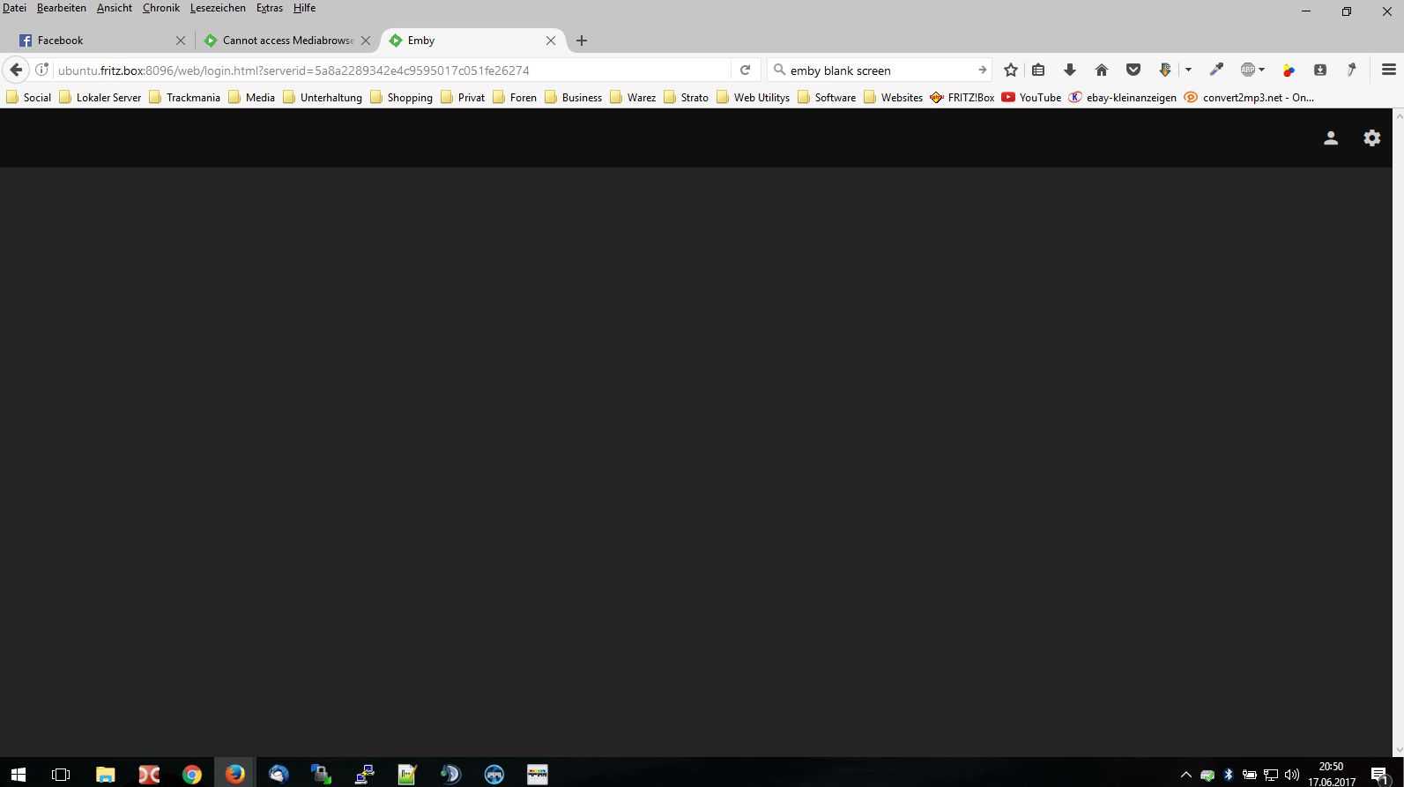The height and width of the screenshot is (787, 1404).
Task: Open the convert2mp3.net bookmark
Action: [1250, 98]
